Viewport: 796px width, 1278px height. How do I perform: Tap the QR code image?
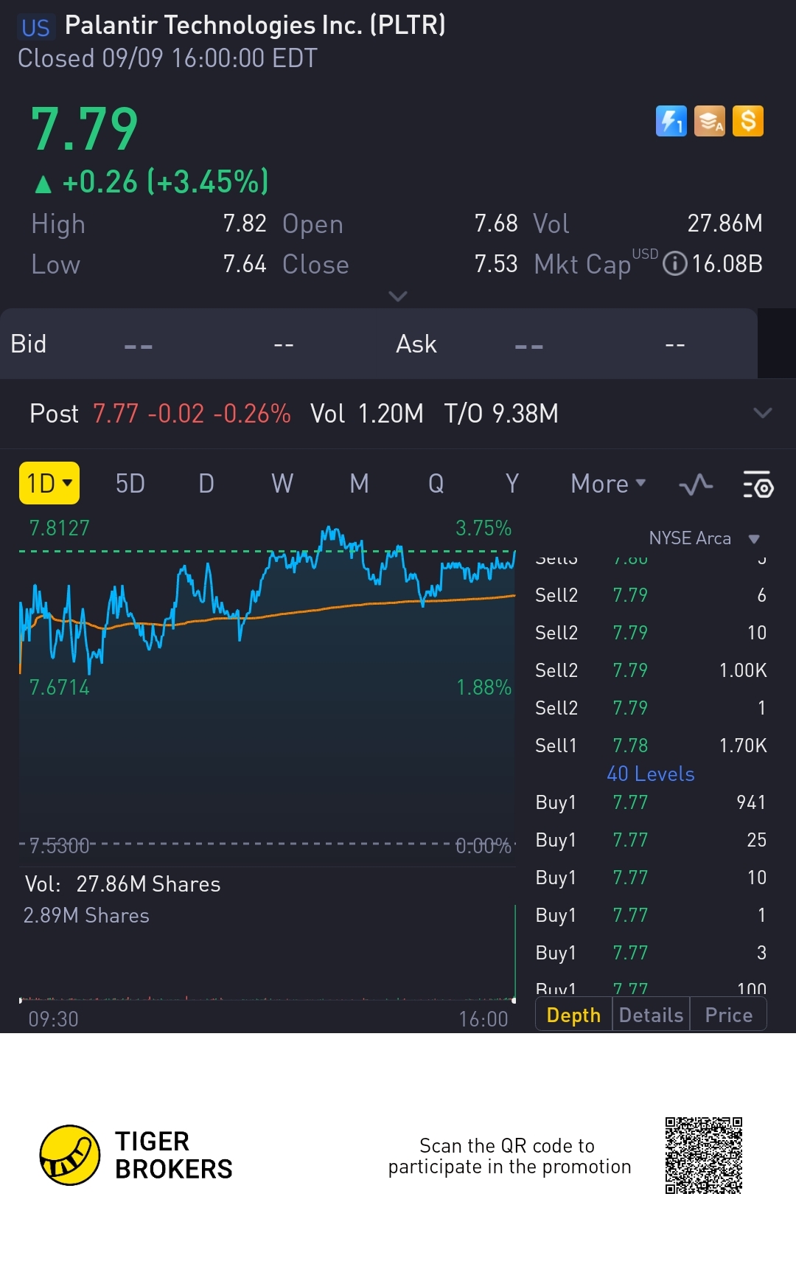[x=704, y=1155]
